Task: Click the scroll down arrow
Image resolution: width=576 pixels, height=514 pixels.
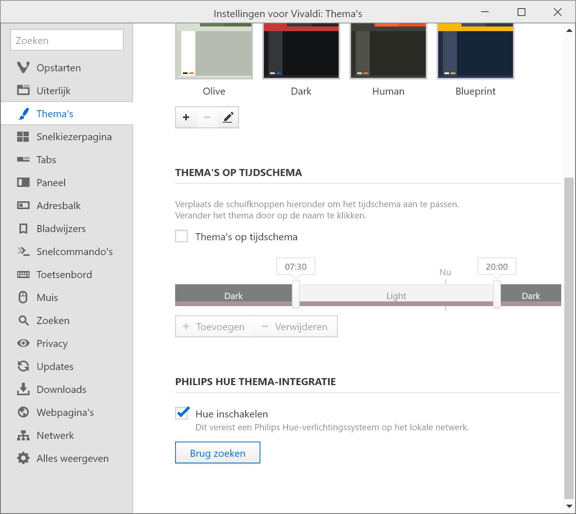Action: click(569, 506)
